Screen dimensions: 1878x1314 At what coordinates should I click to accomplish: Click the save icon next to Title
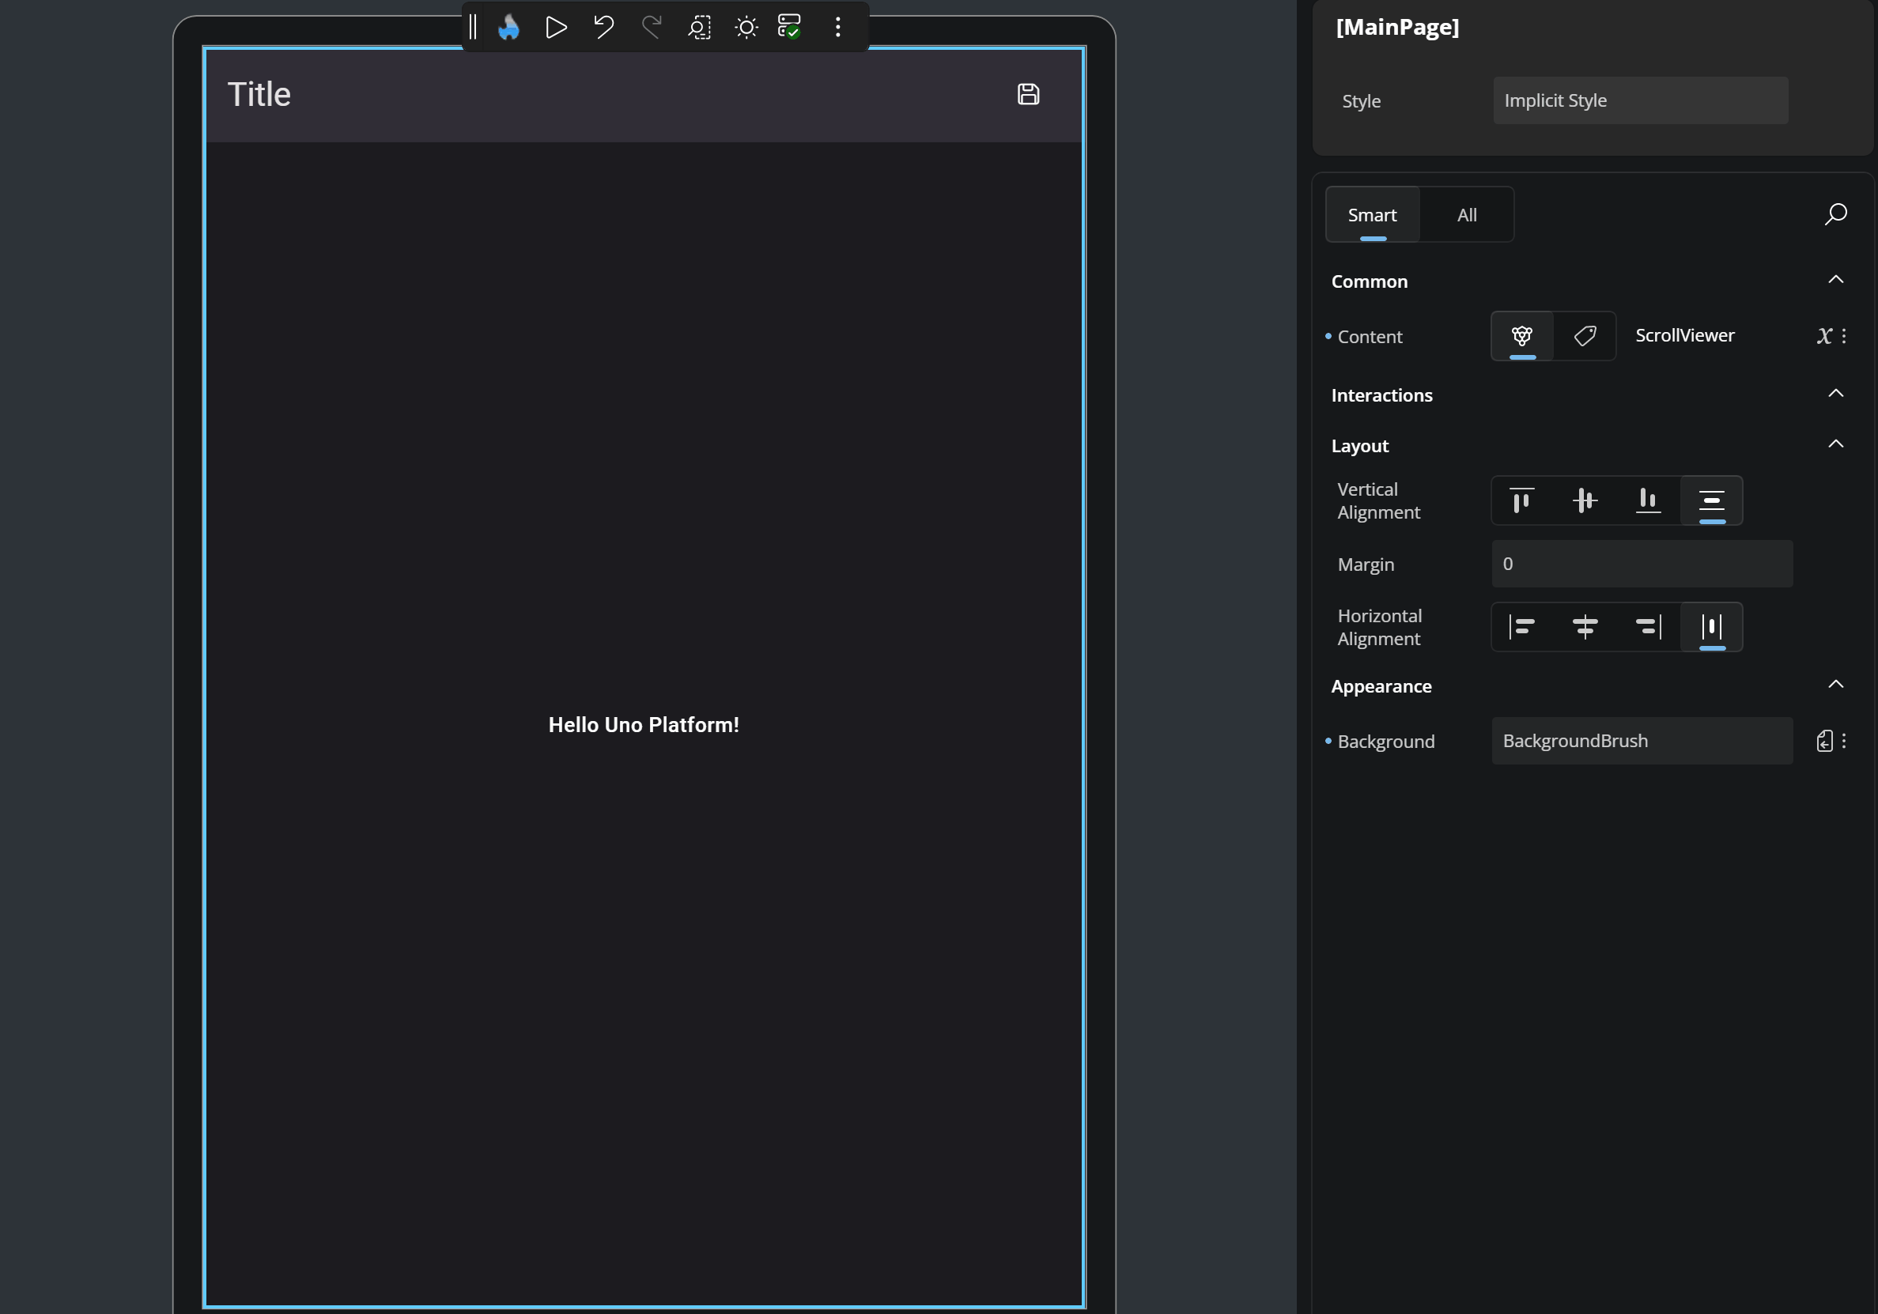[1028, 94]
